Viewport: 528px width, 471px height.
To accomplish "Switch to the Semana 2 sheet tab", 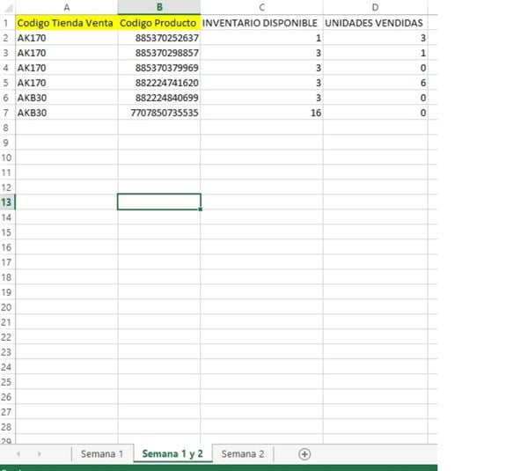I will [x=243, y=453].
